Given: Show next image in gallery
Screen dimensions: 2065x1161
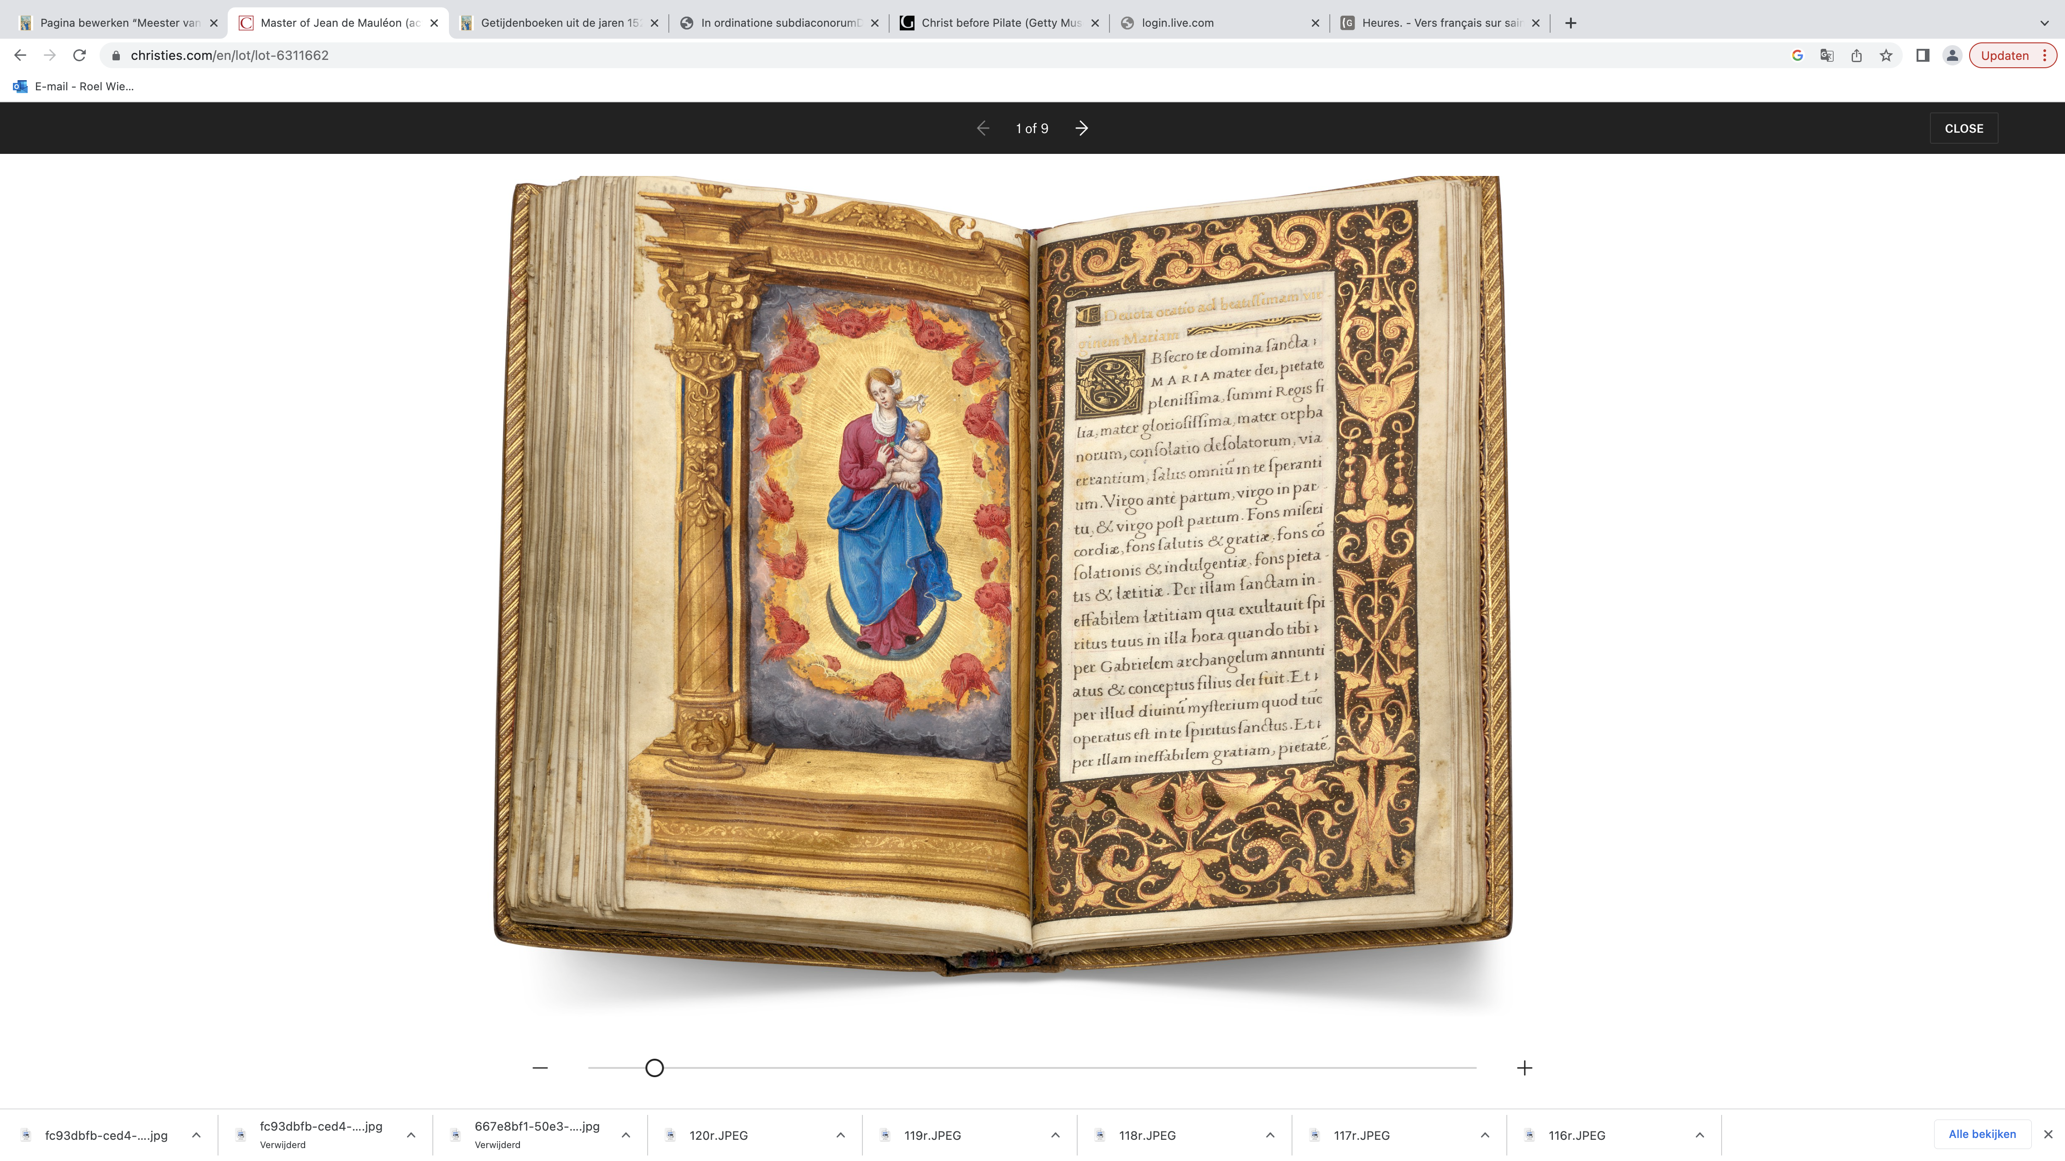Looking at the screenshot, I should 1081,128.
